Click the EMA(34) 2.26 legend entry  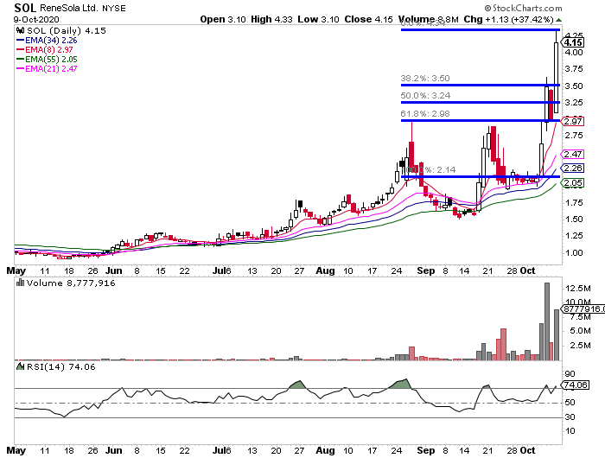click(x=47, y=40)
